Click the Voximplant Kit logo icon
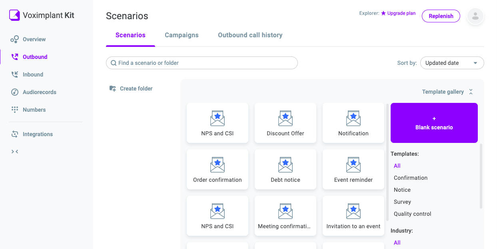 14,15
